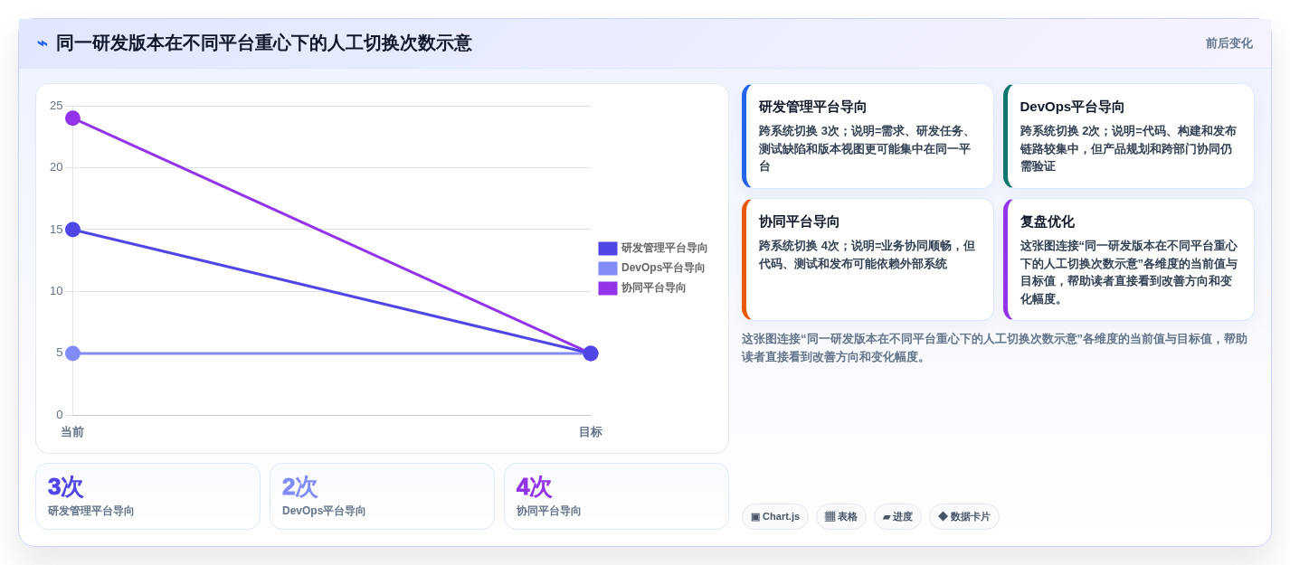Open the 协同平台导向 description card
The width and height of the screenshot is (1290, 565).
pos(868,259)
